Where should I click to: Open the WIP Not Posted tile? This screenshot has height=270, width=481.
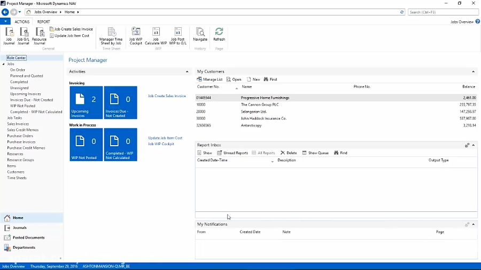(x=86, y=145)
